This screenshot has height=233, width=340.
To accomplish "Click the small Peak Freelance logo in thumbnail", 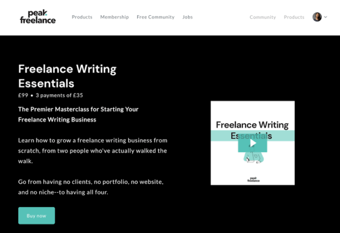I will (x=253, y=179).
